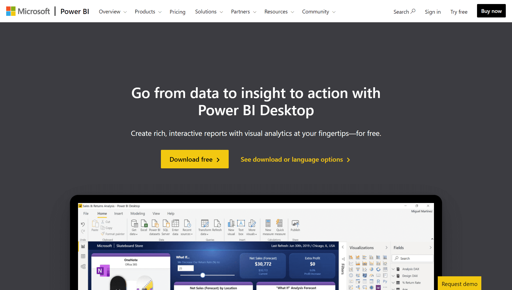The height and width of the screenshot is (290, 512).
Task: Open See download or language options
Action: pyautogui.click(x=295, y=160)
